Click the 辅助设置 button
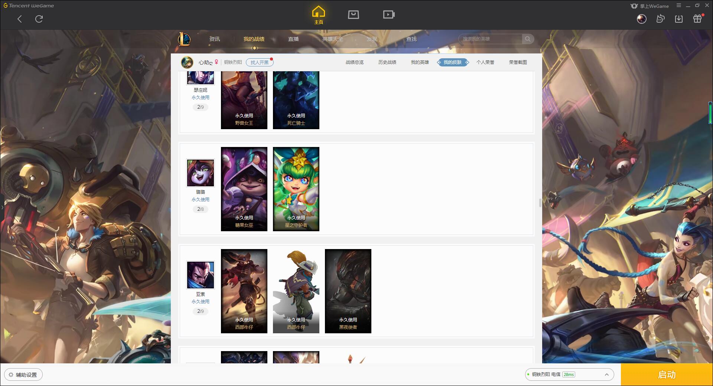713x386 pixels. [x=23, y=375]
